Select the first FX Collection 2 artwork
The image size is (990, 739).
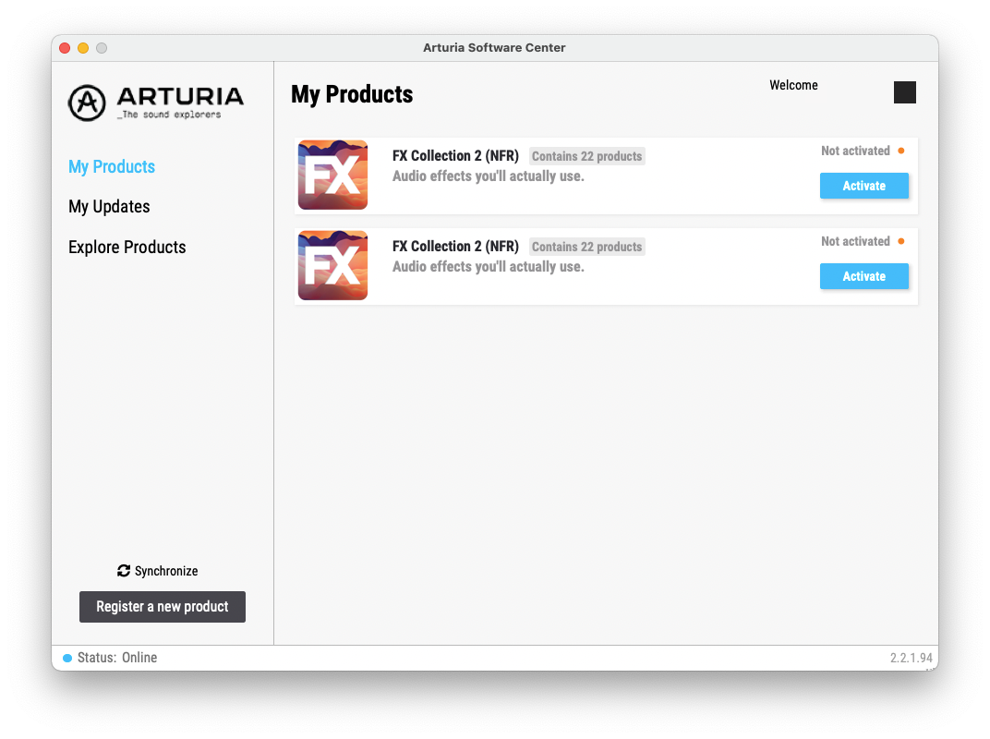[x=332, y=175]
